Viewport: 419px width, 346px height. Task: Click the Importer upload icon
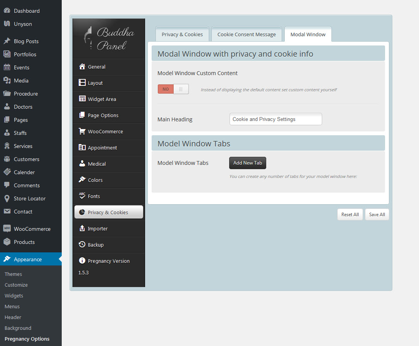pos(82,228)
